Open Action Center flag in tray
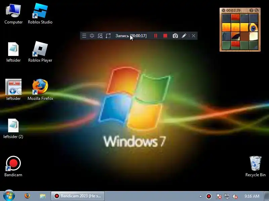Image resolution: width=269 pixels, height=201 pixels. pyautogui.click(x=219, y=196)
